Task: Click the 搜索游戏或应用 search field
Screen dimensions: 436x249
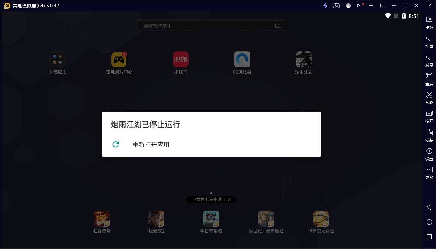Action: (206, 26)
